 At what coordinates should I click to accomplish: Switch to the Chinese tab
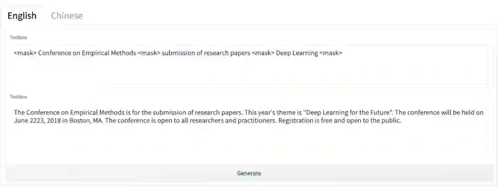(x=67, y=16)
